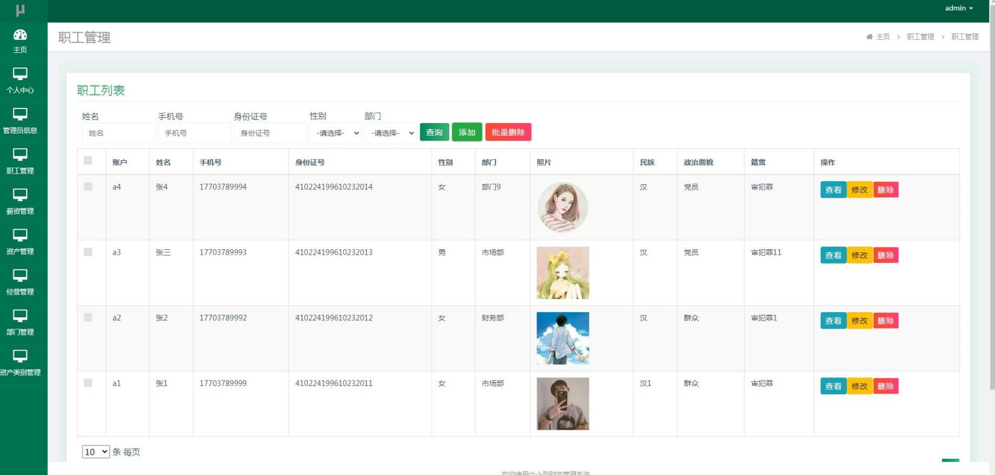Expand the admin user menu
This screenshot has width=995, height=475.
[x=959, y=8]
